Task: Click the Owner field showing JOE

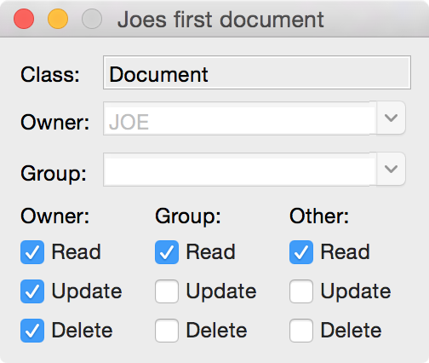Action: [240, 118]
